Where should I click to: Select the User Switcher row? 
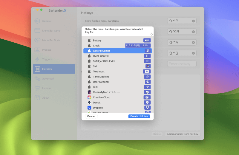[117, 82]
